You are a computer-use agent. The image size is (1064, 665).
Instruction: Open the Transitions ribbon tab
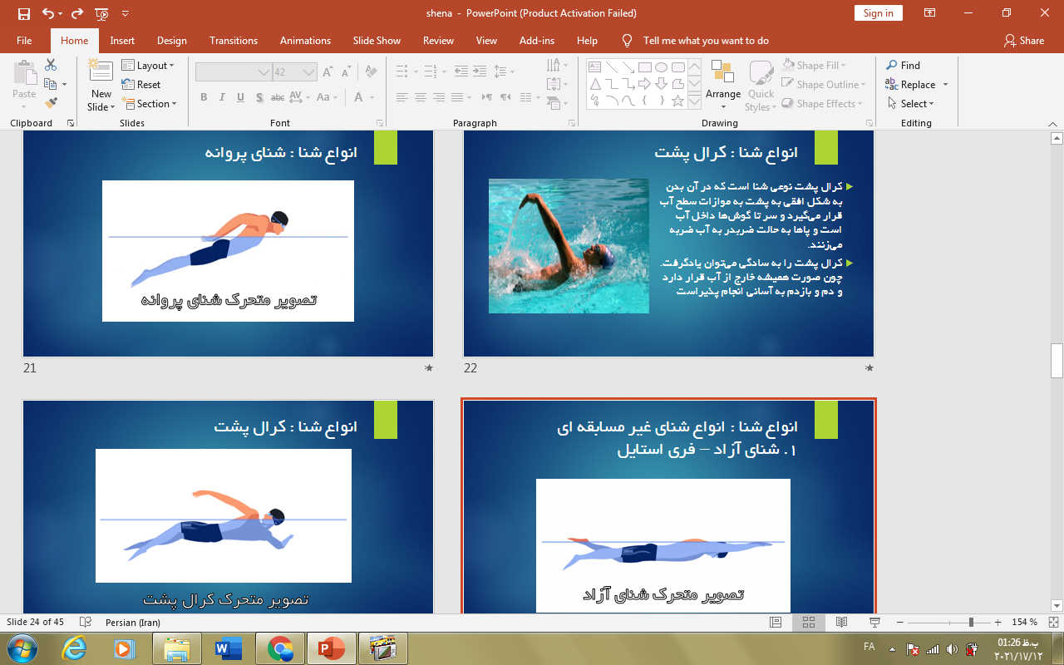pos(233,40)
